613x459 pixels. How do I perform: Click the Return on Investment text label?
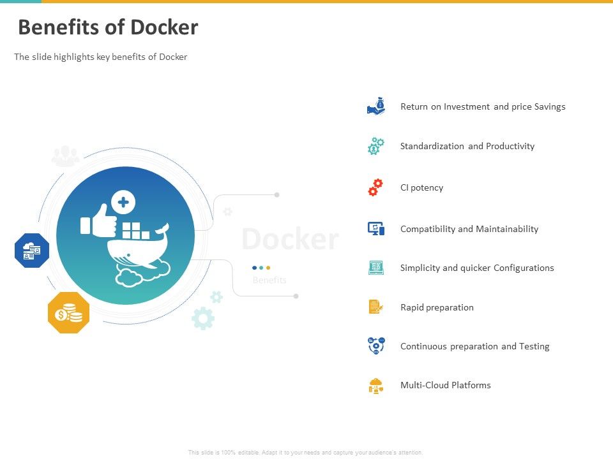click(483, 106)
